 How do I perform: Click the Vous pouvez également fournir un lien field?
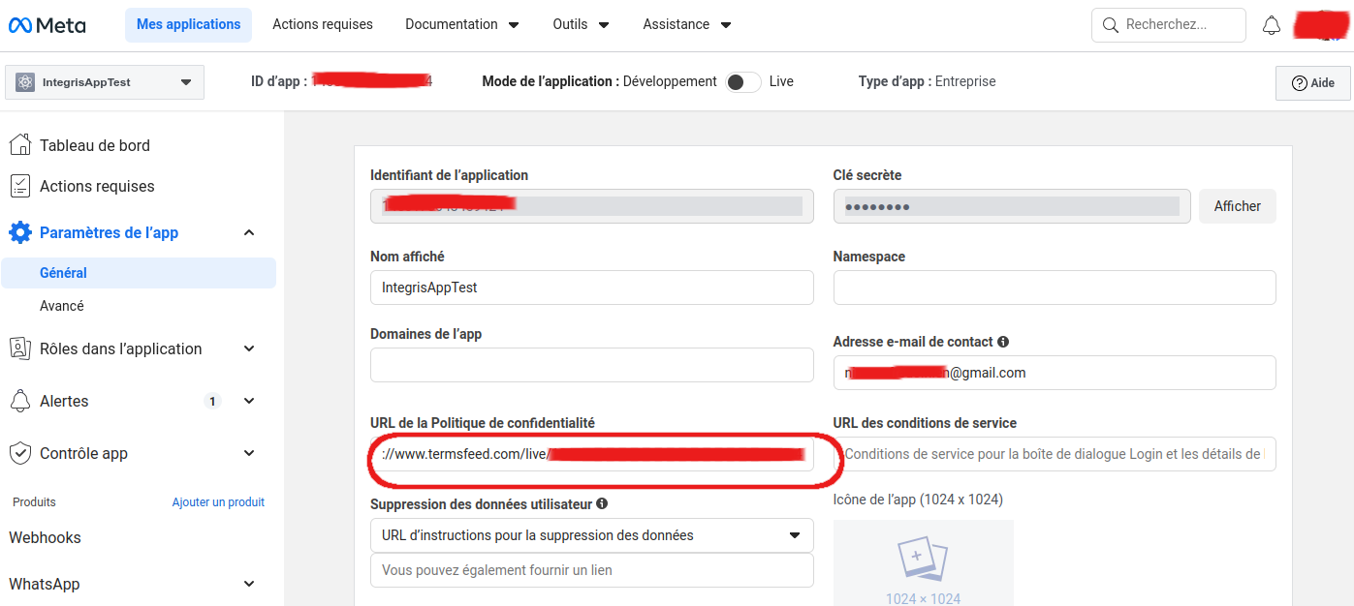592,570
